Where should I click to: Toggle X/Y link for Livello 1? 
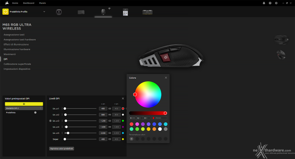110,109
